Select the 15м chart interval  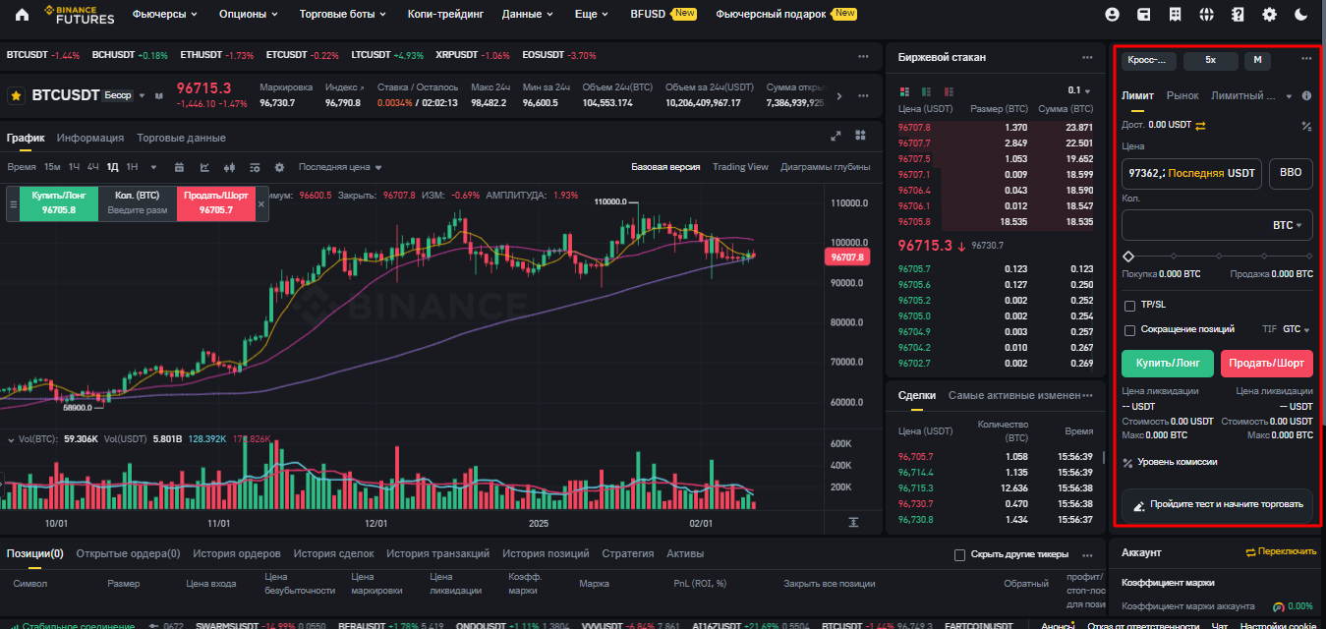52,167
